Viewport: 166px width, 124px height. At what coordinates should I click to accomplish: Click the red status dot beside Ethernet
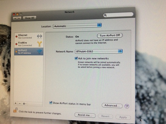pyautogui.click(x=16, y=37)
